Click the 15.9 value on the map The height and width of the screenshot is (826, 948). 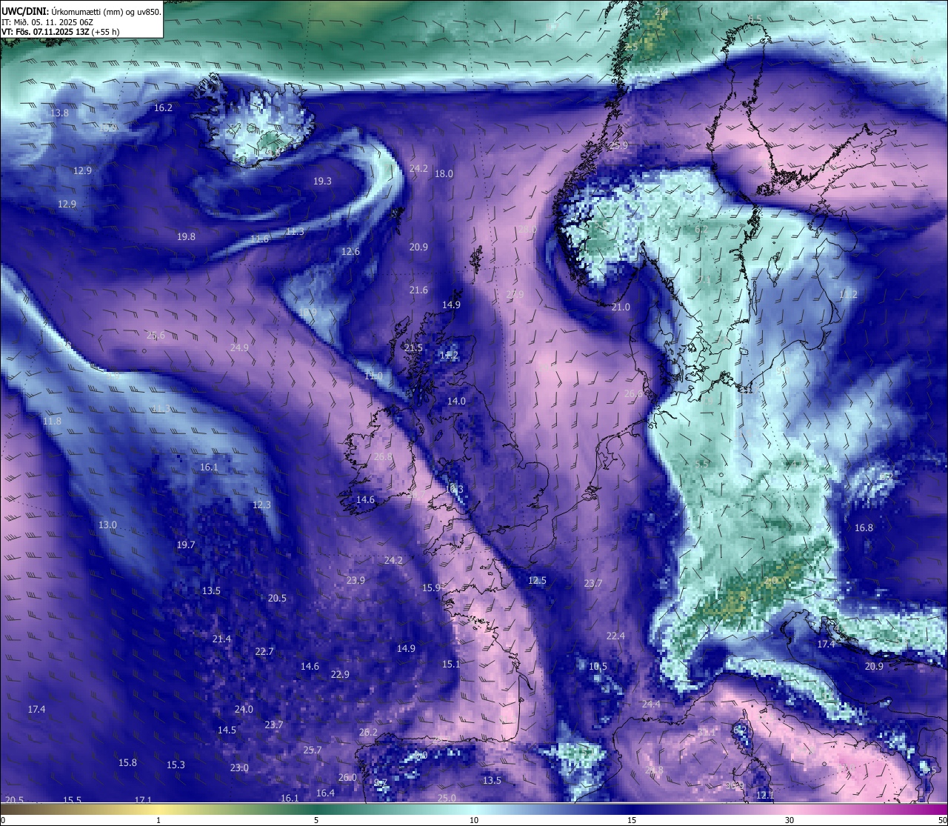(x=432, y=587)
